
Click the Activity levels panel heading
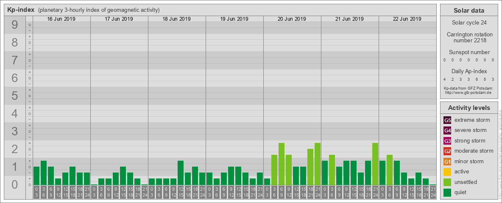[469, 108]
